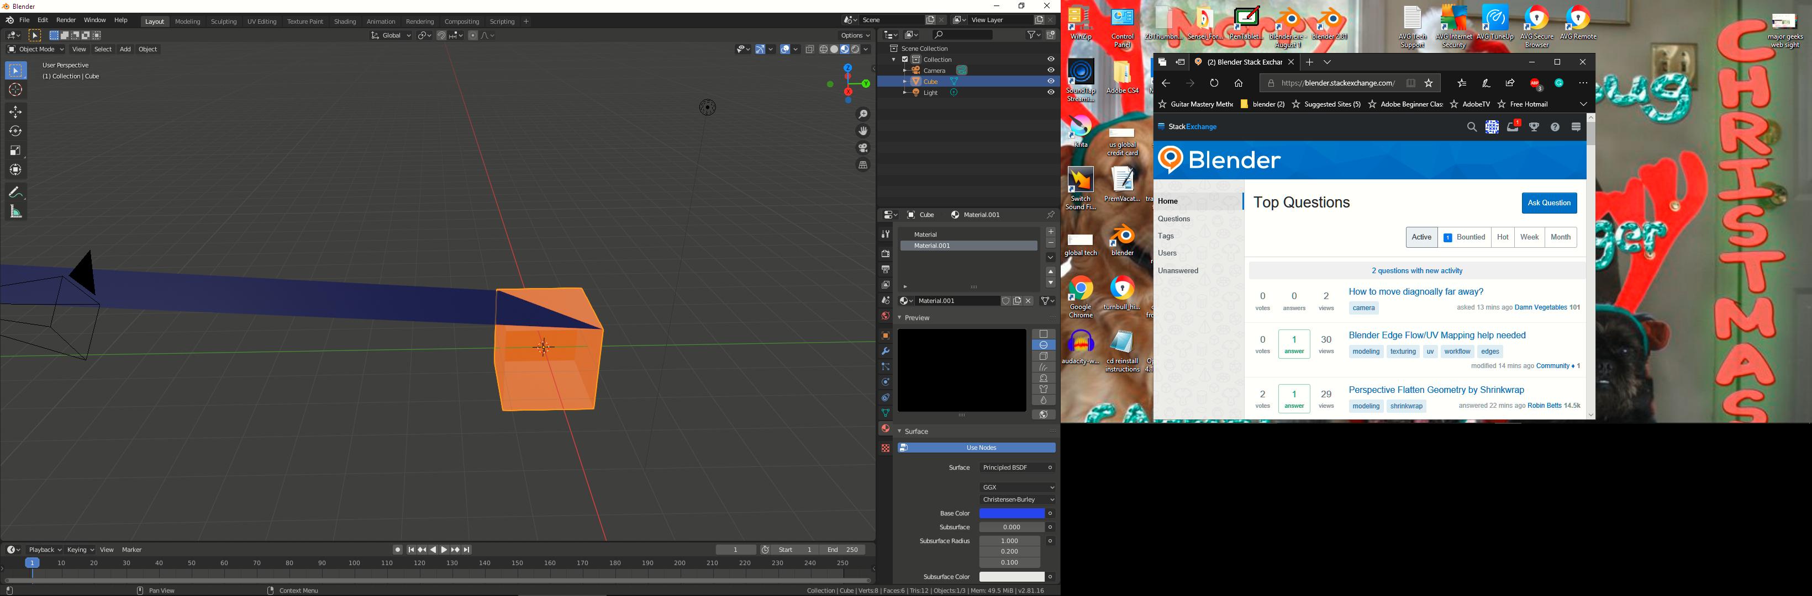Click the Ask Question button

coord(1548,203)
